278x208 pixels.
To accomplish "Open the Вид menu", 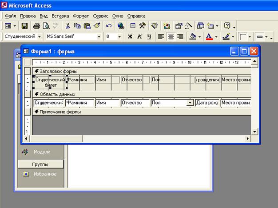I will pos(44,16).
